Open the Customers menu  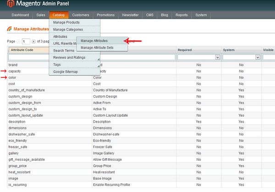pos(81,15)
